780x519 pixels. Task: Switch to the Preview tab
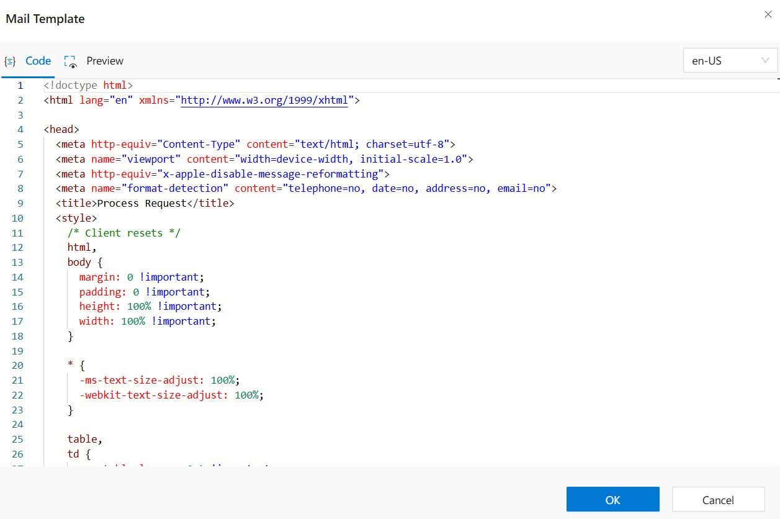tap(94, 61)
